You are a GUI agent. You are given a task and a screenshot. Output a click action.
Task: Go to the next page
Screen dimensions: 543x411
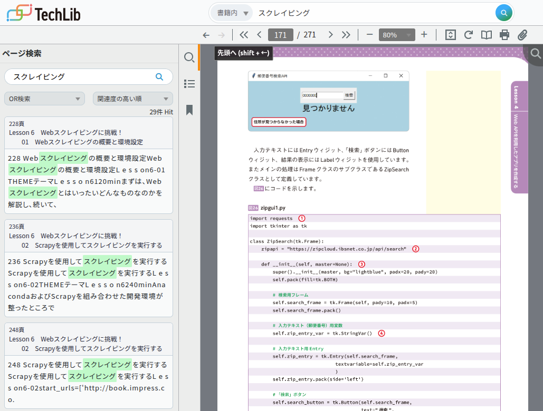330,35
